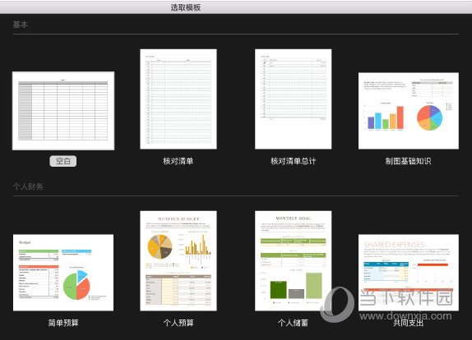This screenshot has height=340, width=472.
Task: Click the 简单预算 label text
Action: click(x=63, y=323)
